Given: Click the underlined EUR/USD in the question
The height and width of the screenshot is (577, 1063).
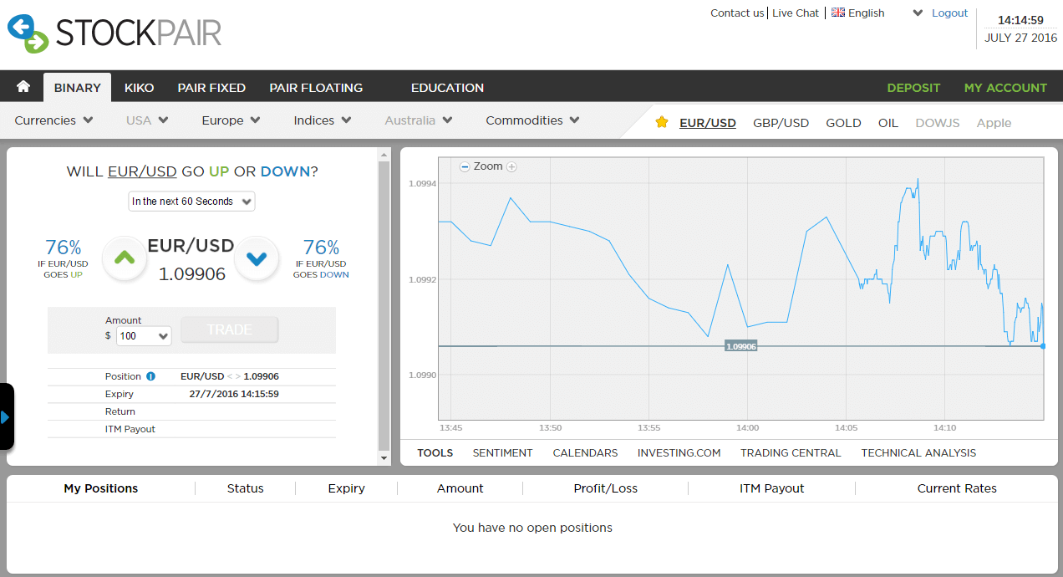Looking at the screenshot, I should coord(142,171).
